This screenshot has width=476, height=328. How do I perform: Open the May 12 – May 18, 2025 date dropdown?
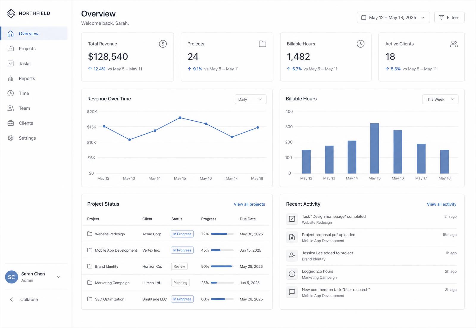click(x=393, y=18)
